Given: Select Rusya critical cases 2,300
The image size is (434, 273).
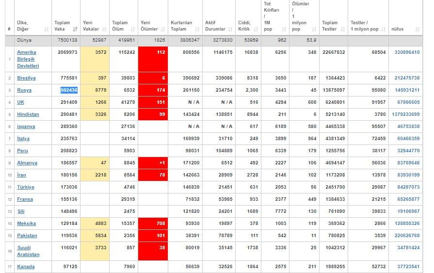Looking at the screenshot, I should coord(252,90).
